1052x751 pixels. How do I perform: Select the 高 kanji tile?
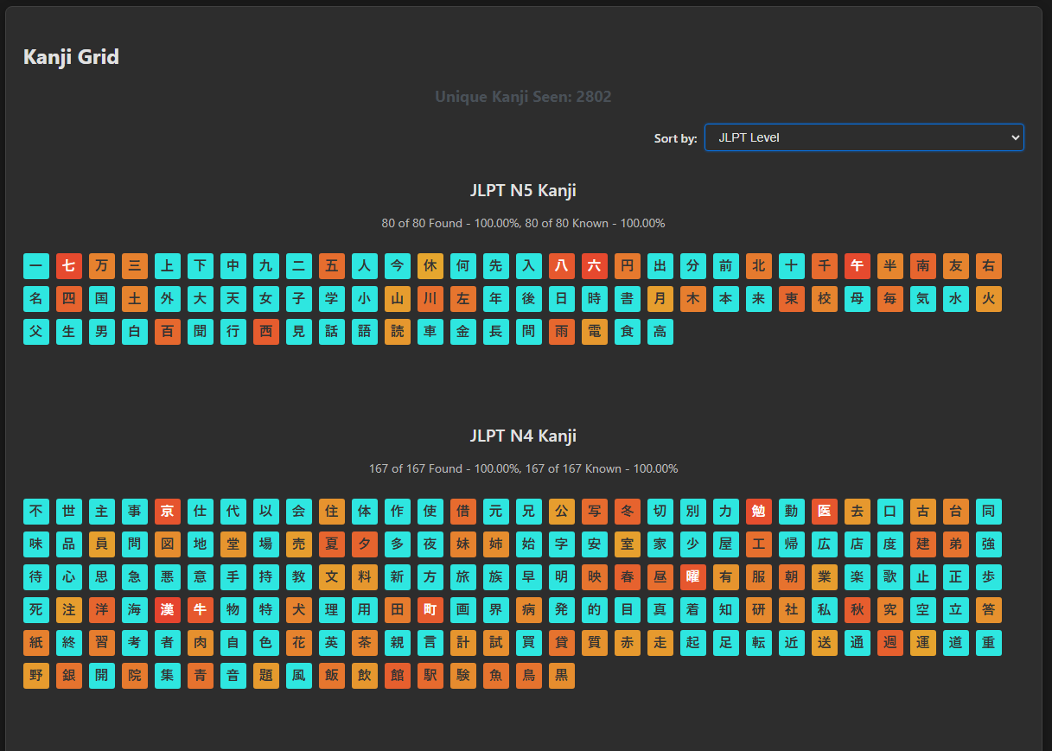pyautogui.click(x=660, y=332)
